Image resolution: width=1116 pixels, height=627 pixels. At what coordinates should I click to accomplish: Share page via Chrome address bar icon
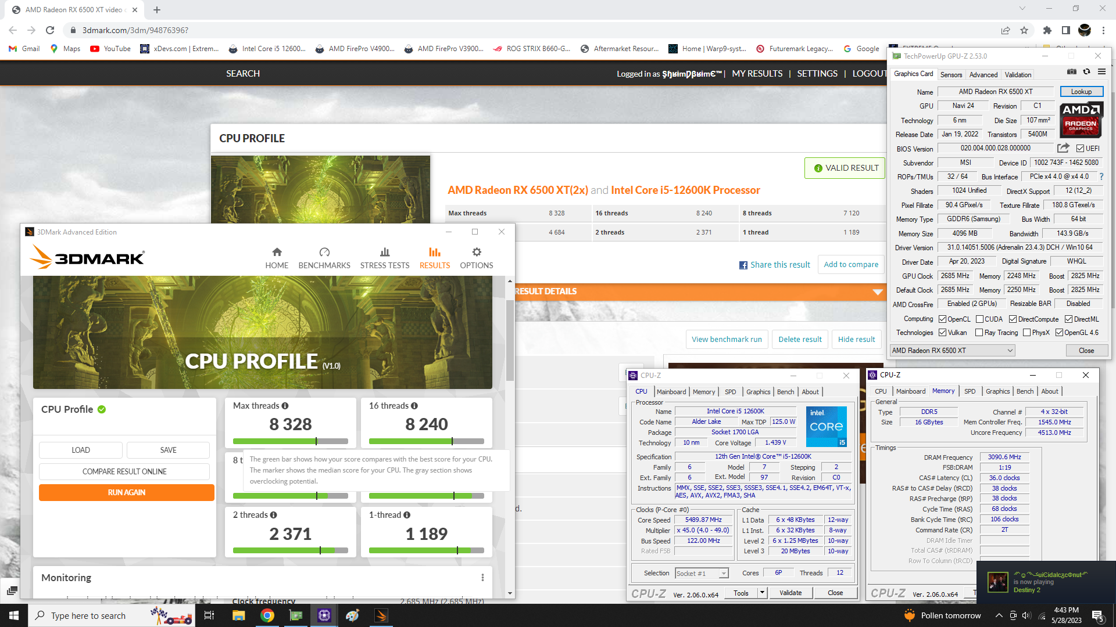pos(1006,30)
